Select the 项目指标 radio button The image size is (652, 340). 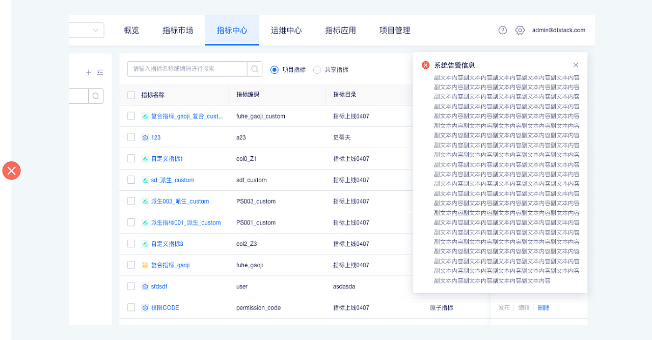pos(275,70)
